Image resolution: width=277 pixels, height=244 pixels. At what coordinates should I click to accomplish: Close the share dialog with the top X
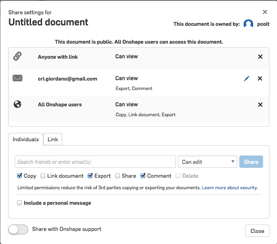pyautogui.click(x=265, y=12)
